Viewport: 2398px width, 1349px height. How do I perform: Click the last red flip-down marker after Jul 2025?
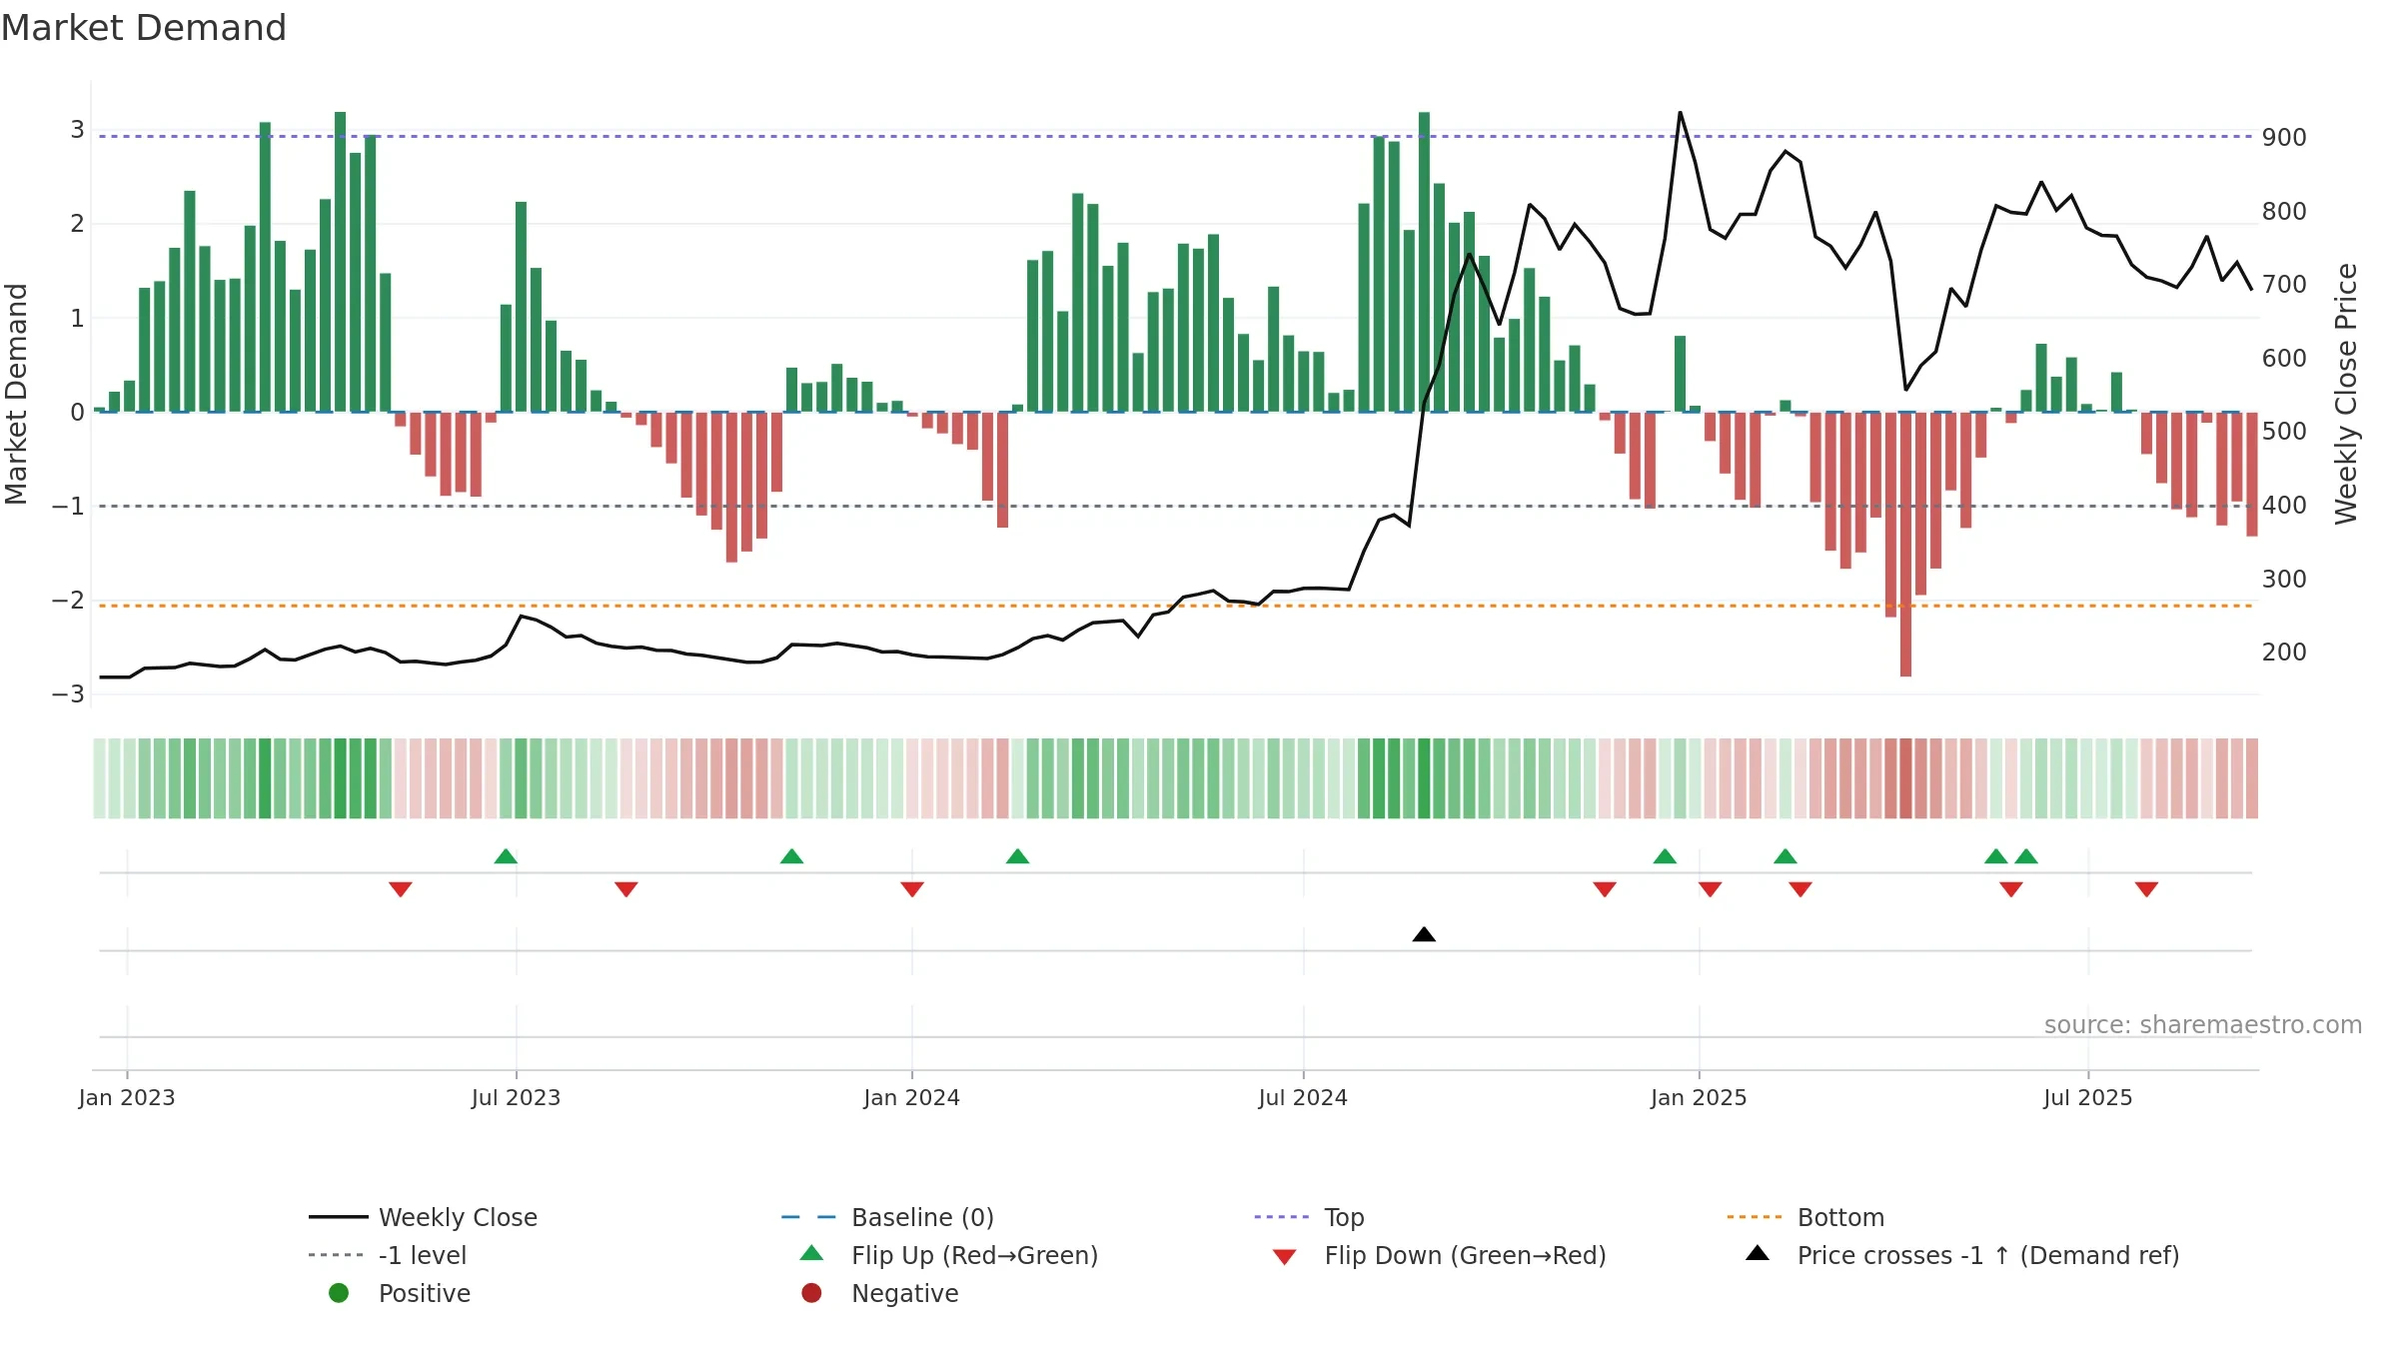[x=2146, y=889]
